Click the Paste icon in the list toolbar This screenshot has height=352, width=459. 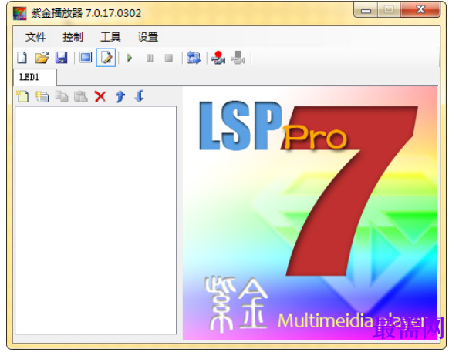tap(81, 96)
